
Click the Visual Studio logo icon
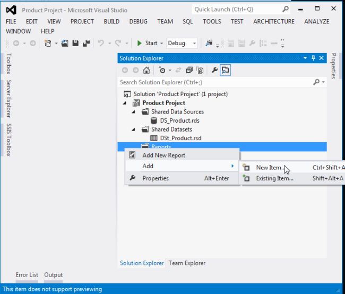(x=11, y=10)
